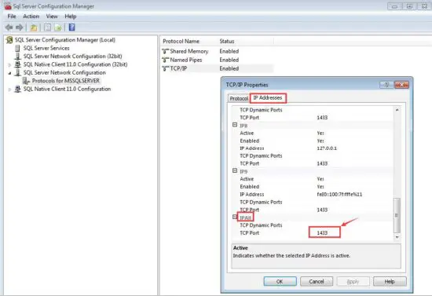
Task: Click the Named Pipes protocol icon
Action: point(165,60)
